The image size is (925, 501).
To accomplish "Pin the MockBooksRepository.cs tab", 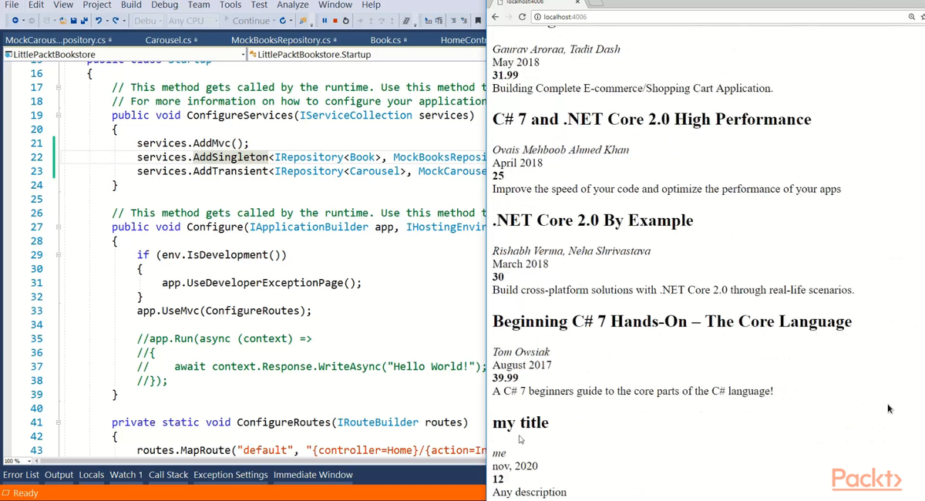I will (334, 39).
